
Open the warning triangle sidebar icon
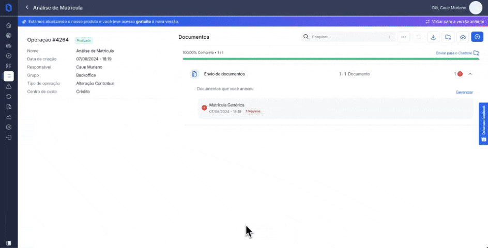click(x=8, y=86)
